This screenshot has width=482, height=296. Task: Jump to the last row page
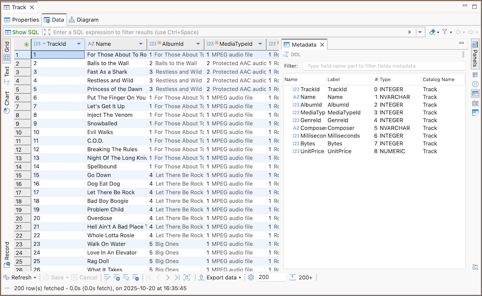[x=176, y=277]
